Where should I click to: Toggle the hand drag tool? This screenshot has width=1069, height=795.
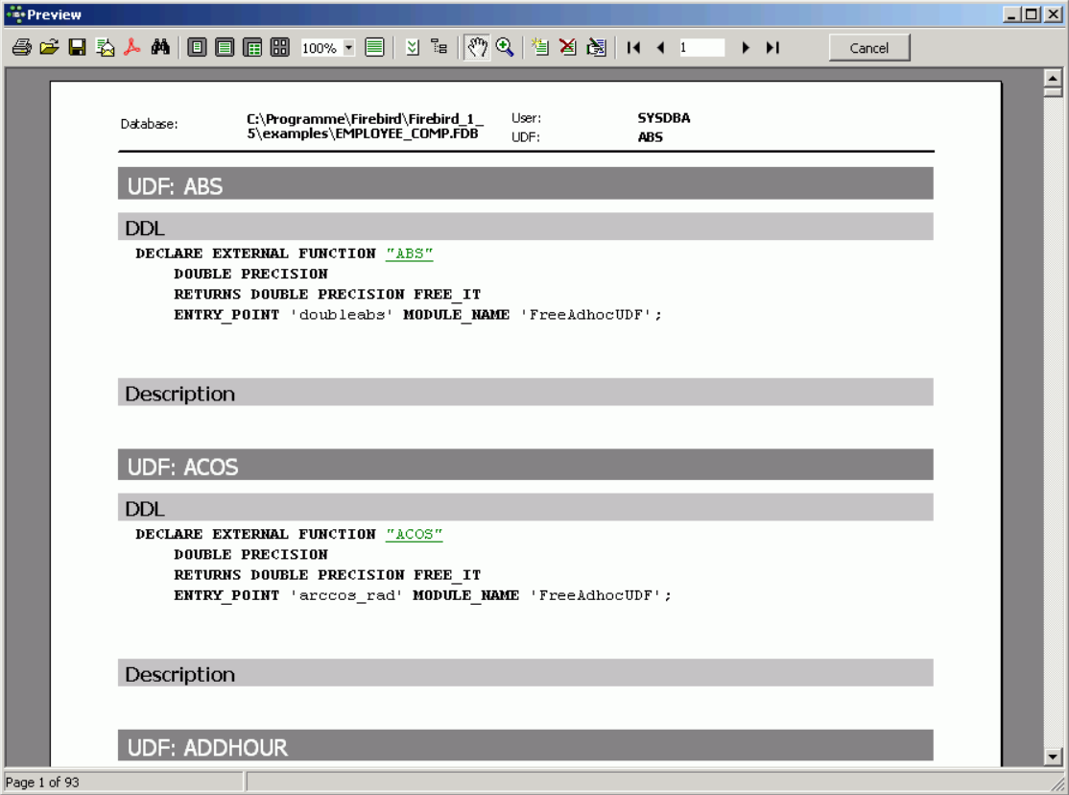click(x=477, y=48)
